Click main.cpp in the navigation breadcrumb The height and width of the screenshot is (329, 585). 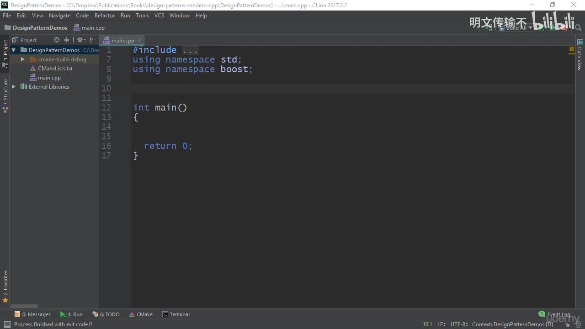pos(89,28)
